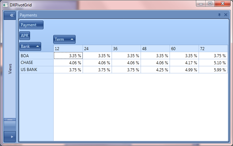Minimize the DXPivotGrid window

pyautogui.click(x=201, y=4)
